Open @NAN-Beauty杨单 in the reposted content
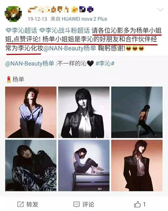The image size is (168, 211). pyautogui.click(x=30, y=63)
